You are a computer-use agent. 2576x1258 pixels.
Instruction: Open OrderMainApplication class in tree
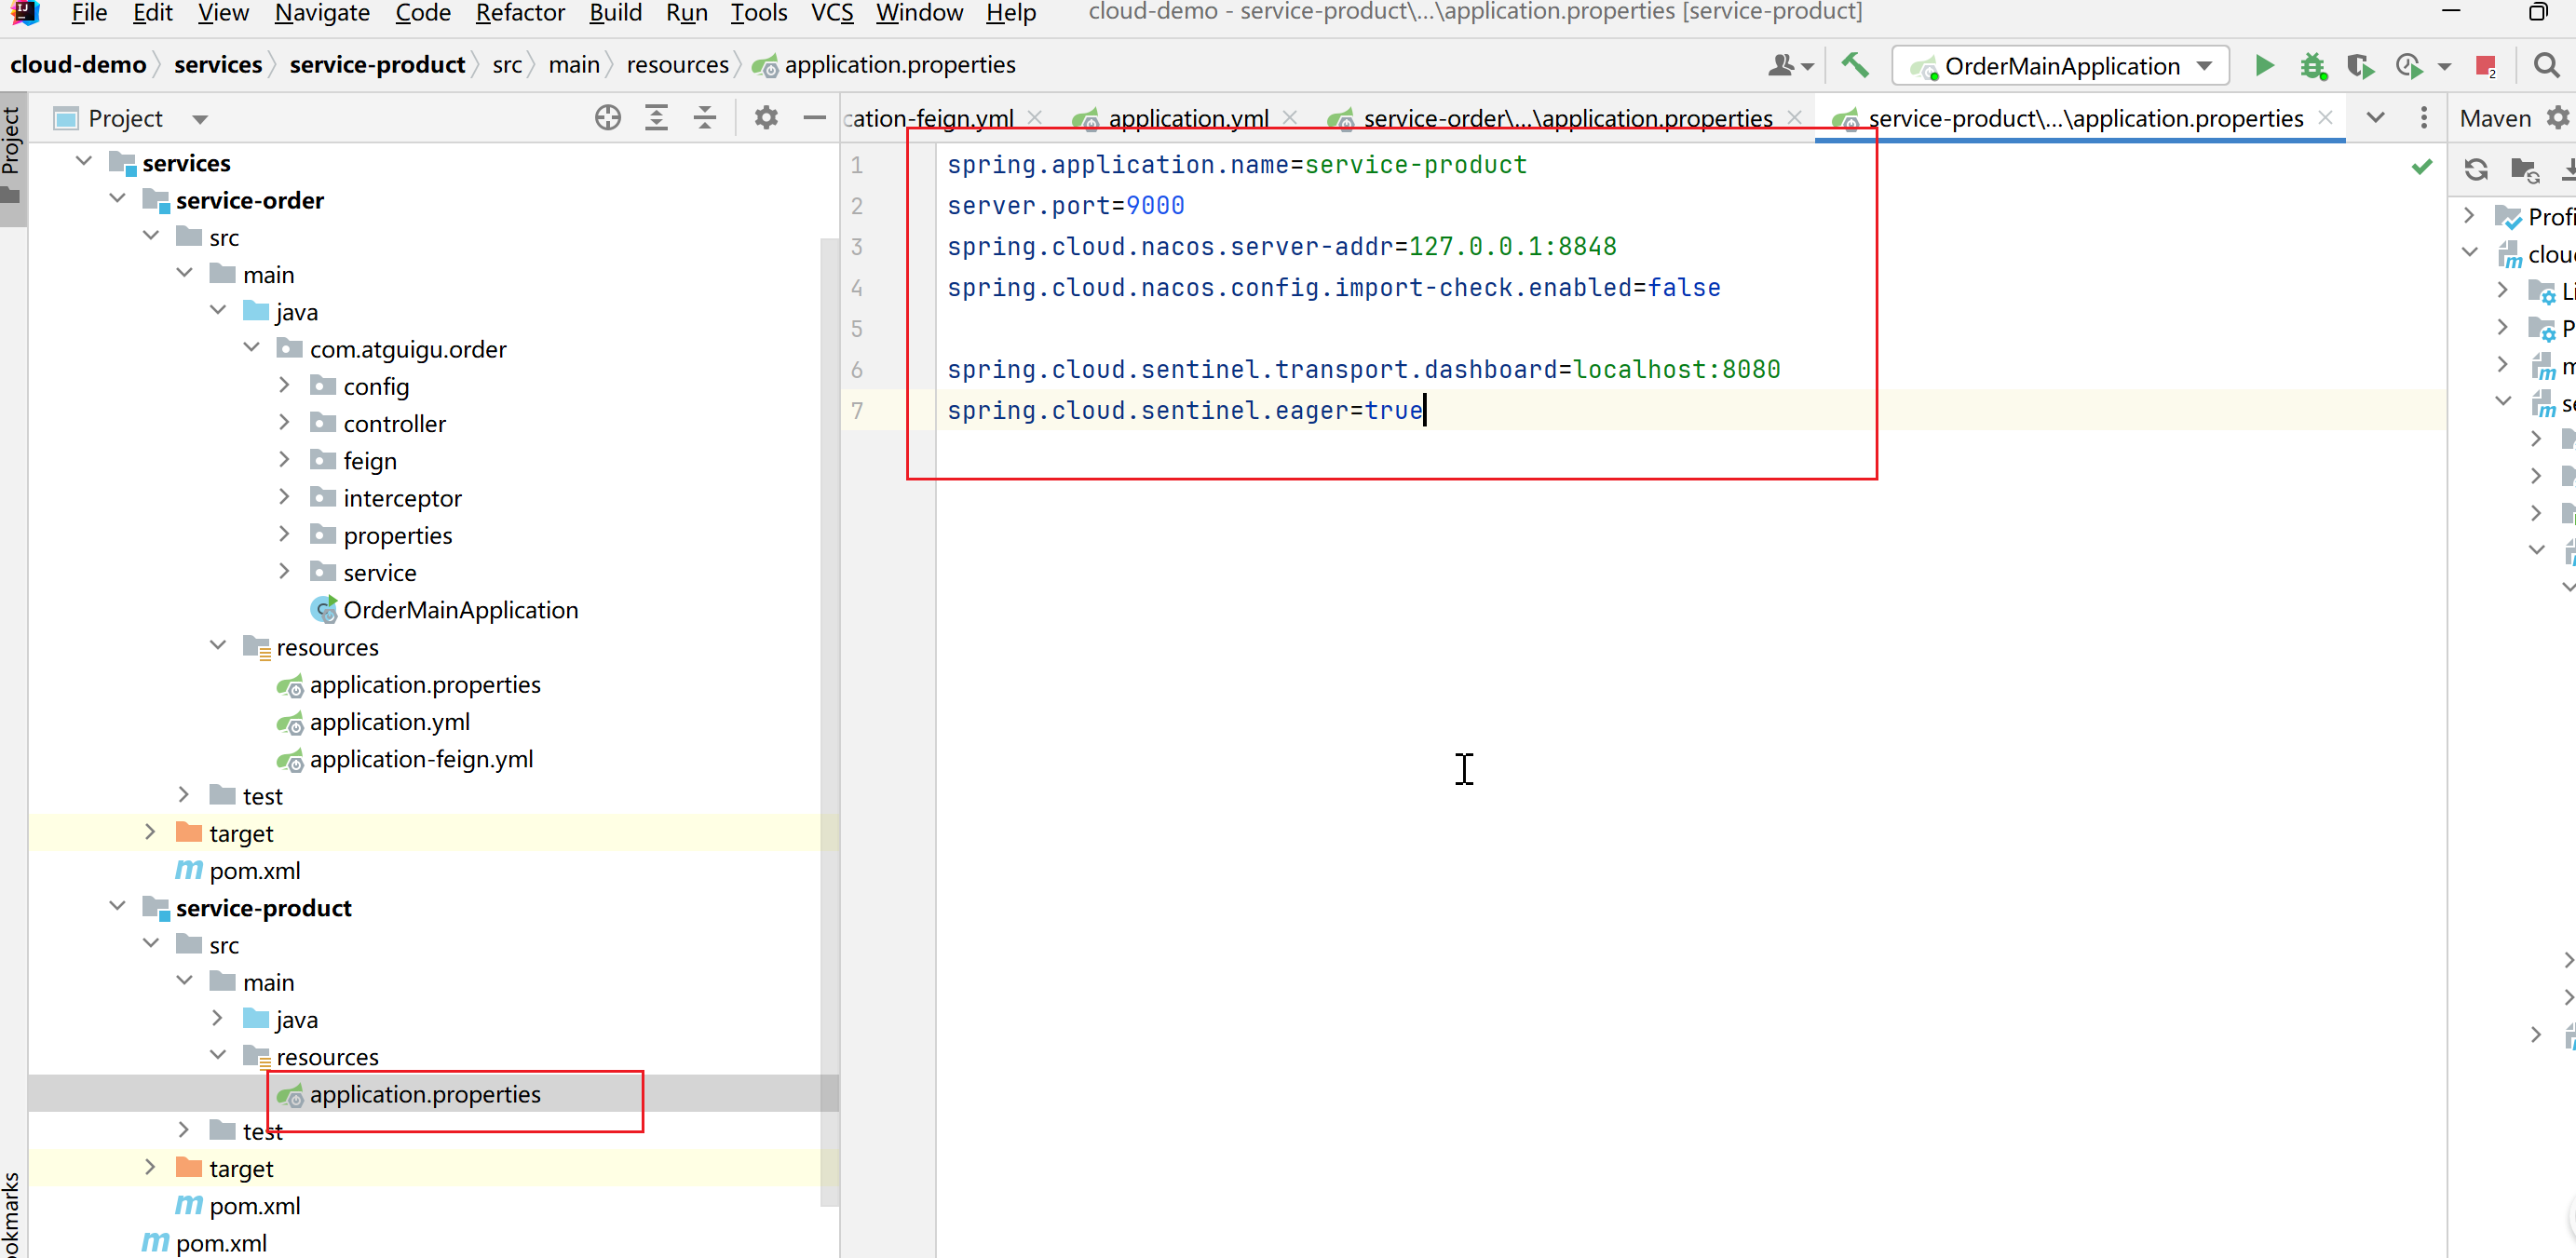(459, 610)
